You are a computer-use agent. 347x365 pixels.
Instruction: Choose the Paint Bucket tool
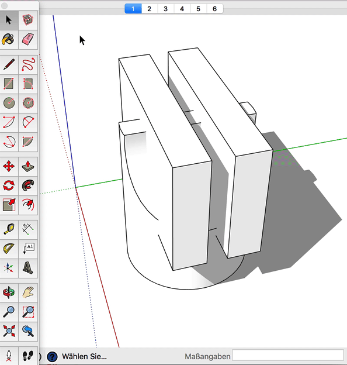pyautogui.click(x=9, y=39)
